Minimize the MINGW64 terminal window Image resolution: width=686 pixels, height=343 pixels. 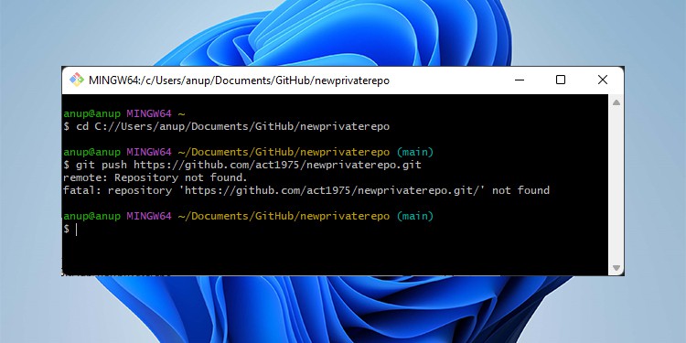click(x=520, y=80)
